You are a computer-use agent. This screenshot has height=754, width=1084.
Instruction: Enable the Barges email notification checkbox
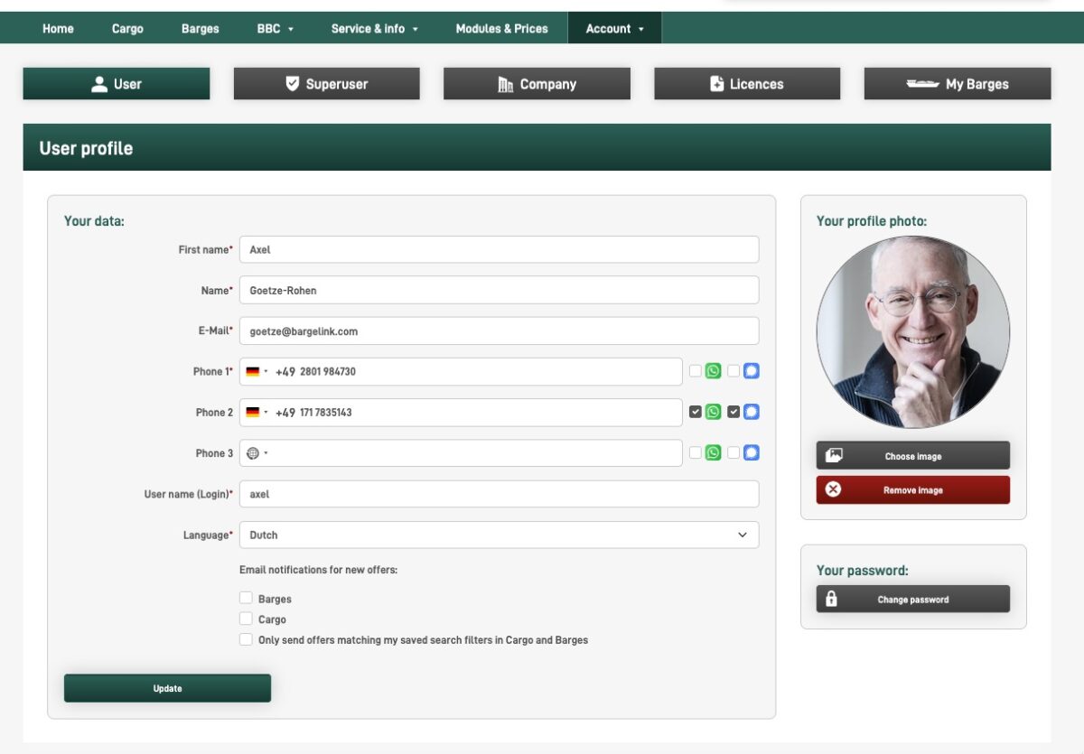(246, 598)
